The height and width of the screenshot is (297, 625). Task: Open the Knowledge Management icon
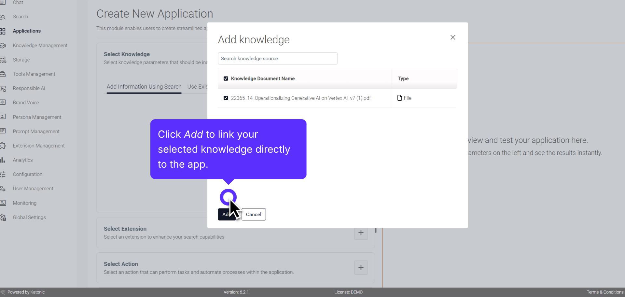coord(3,45)
